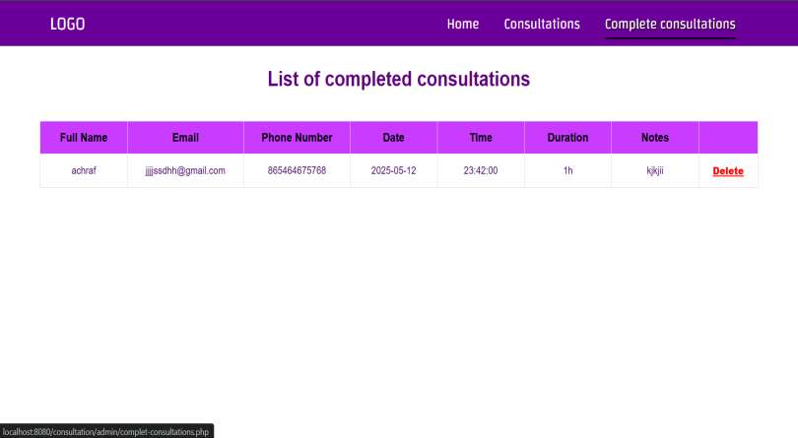Click the Notes column header
798x438 pixels.
[x=654, y=138]
